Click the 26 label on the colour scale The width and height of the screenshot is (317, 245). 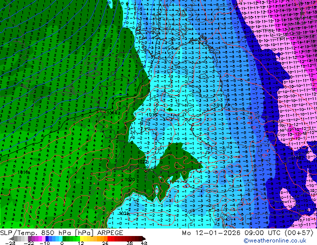click(105, 243)
